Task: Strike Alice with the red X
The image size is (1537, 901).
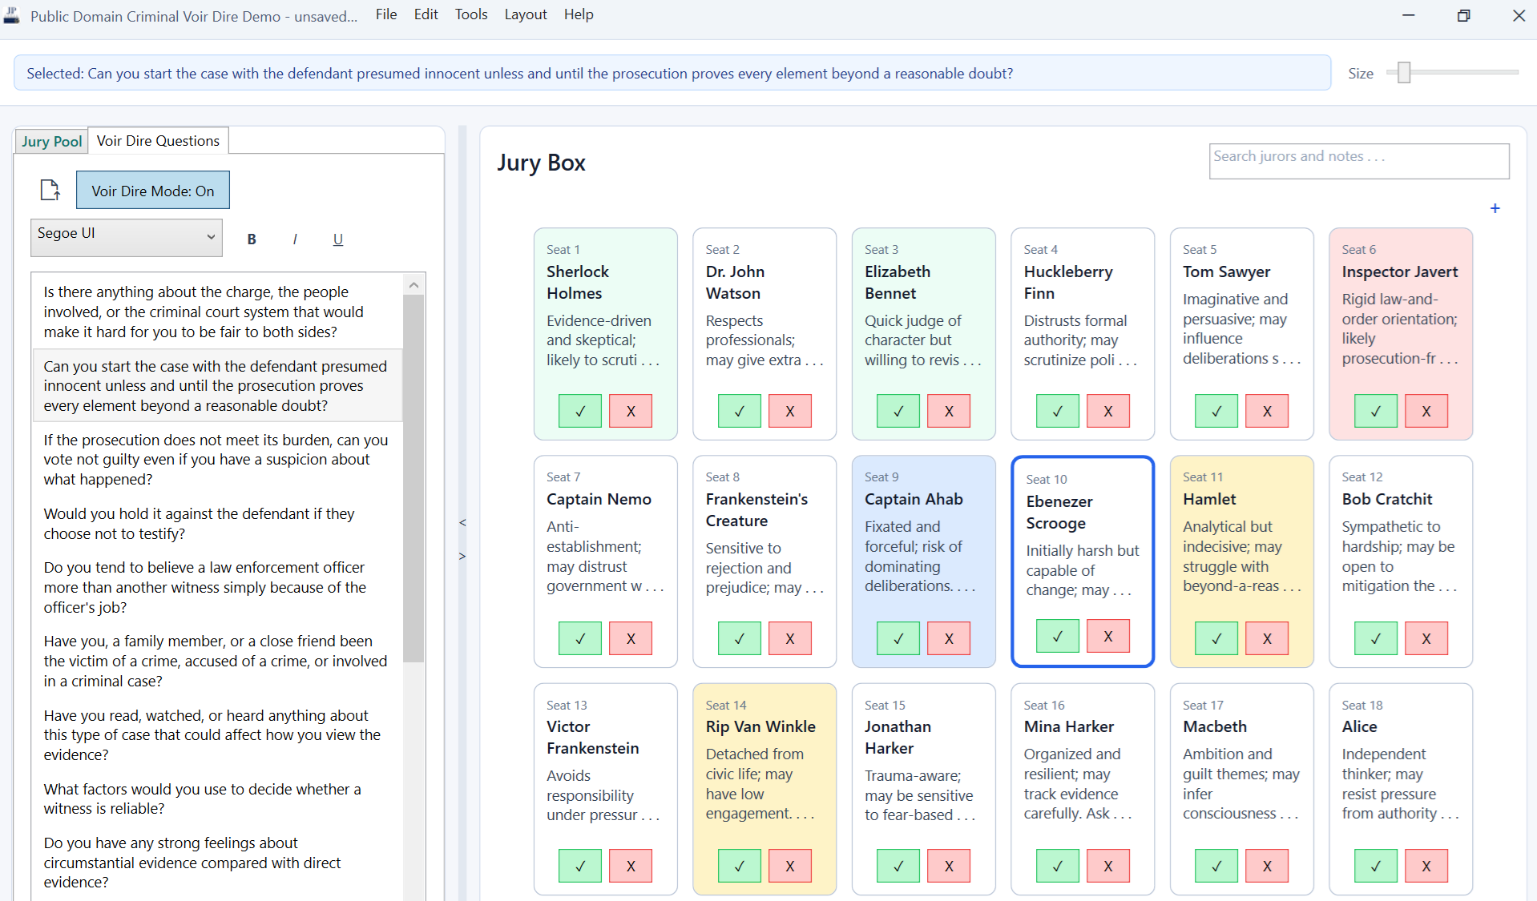Action: click(x=1426, y=866)
